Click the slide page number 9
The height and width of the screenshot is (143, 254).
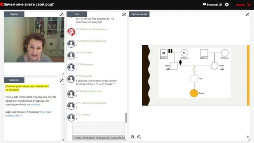(248, 137)
